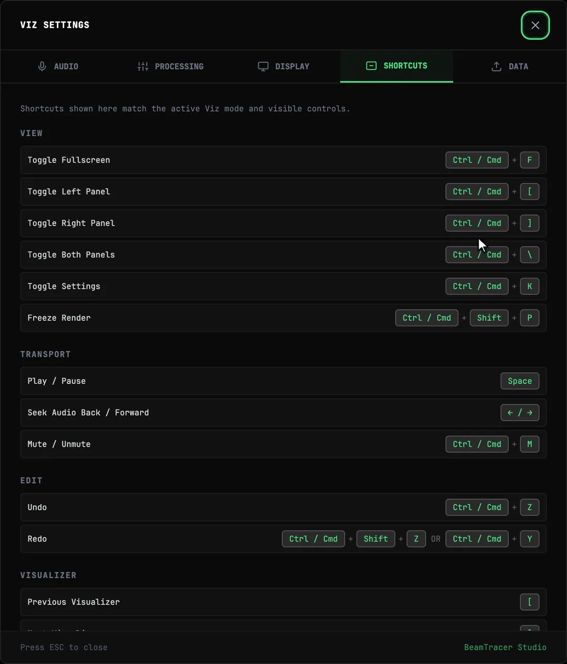Click the Play / Pause label

pos(57,381)
